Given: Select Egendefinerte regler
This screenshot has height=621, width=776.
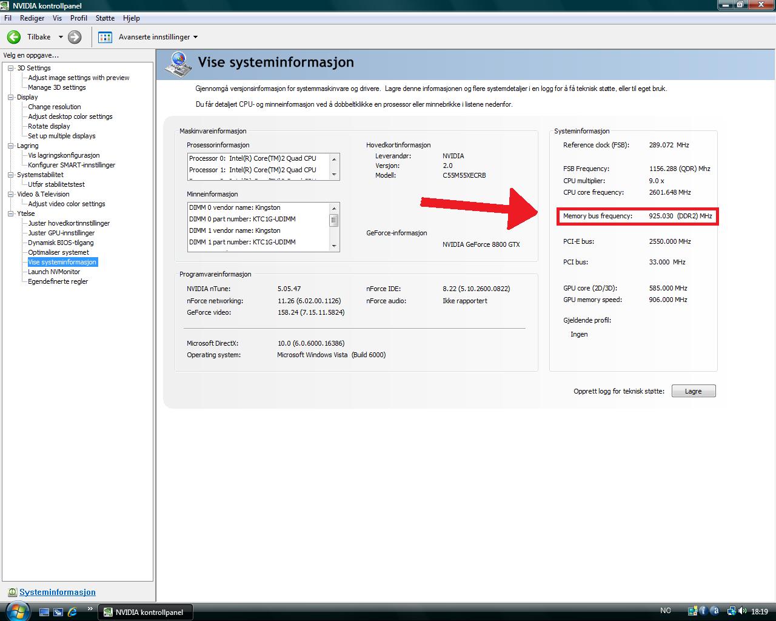Looking at the screenshot, I should pyautogui.click(x=58, y=281).
